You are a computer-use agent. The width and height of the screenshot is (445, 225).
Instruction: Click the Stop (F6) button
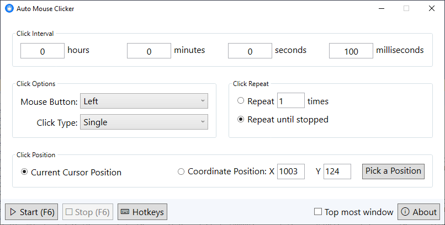[88, 212]
